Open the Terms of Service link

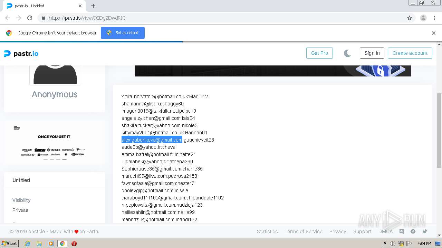(x=304, y=231)
